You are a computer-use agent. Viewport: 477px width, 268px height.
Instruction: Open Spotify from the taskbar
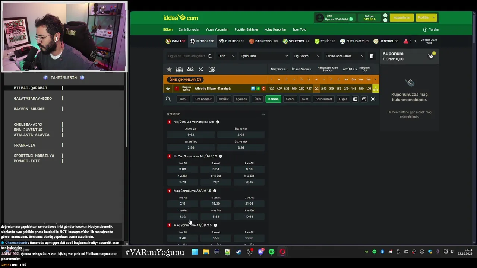click(272, 252)
